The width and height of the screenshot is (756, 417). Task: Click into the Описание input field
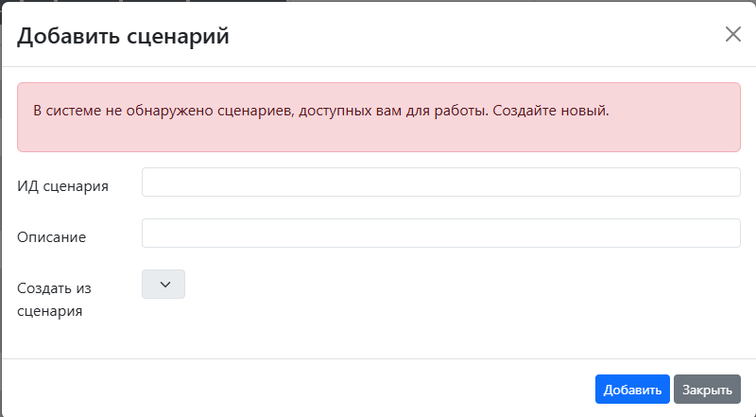tap(440, 234)
